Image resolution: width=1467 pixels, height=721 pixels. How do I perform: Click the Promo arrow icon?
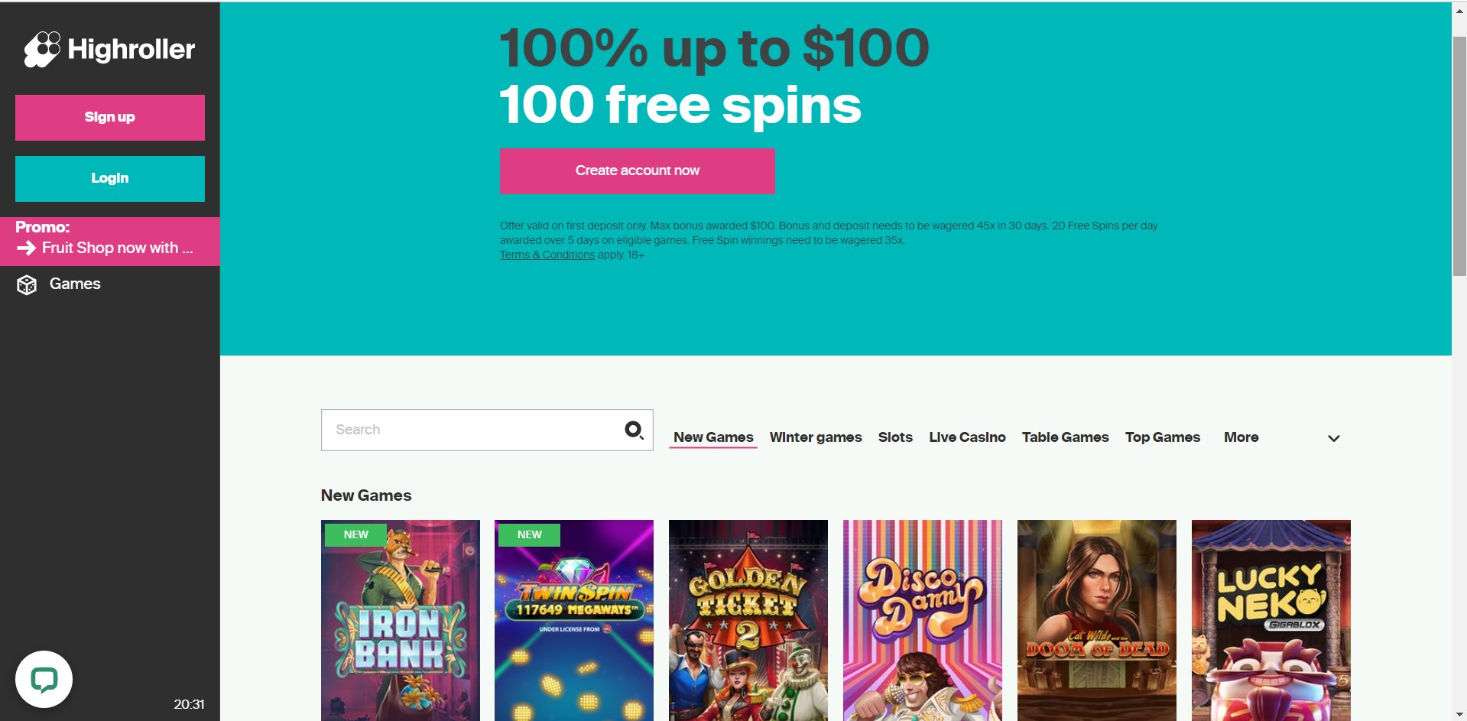click(26, 248)
